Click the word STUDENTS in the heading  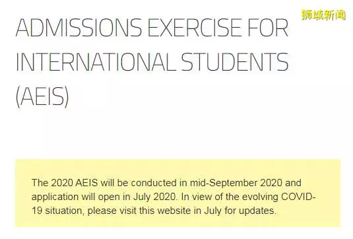coord(235,62)
